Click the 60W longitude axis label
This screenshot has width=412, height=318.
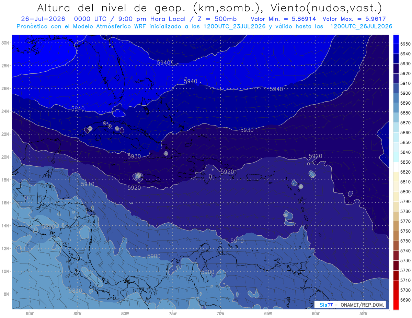[316, 314]
